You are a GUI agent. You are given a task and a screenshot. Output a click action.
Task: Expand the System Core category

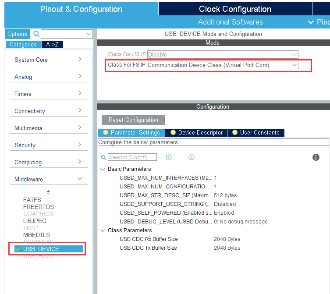click(x=48, y=60)
